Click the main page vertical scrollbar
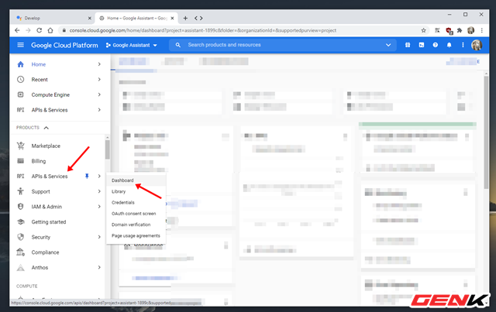 click(486, 132)
